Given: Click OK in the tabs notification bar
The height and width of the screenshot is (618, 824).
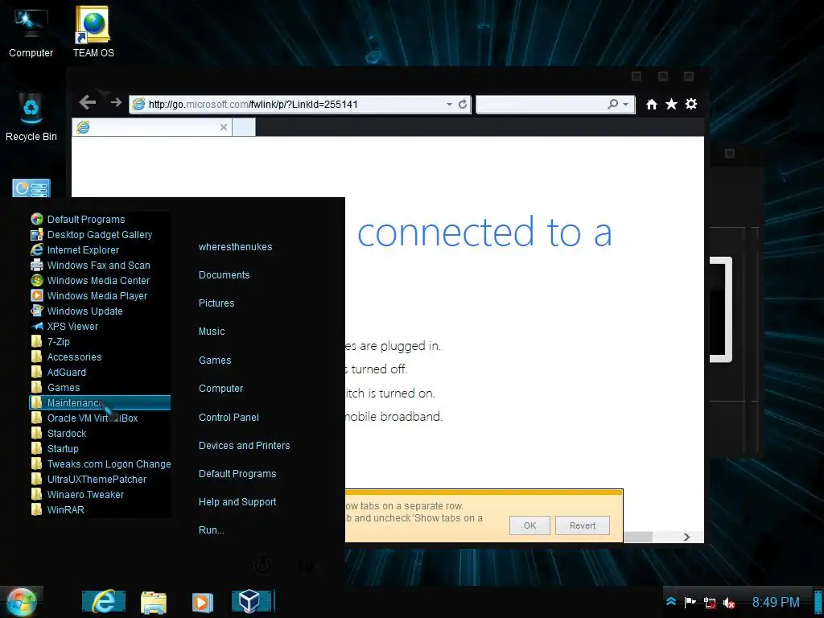Looking at the screenshot, I should coord(529,525).
